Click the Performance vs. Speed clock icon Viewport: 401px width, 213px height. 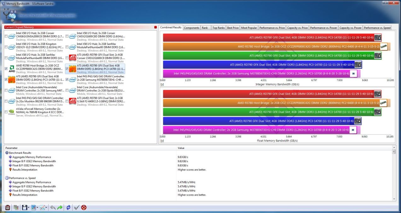click(x=7, y=178)
